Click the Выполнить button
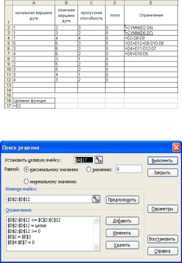The height and width of the screenshot is (263, 182). 162,161
